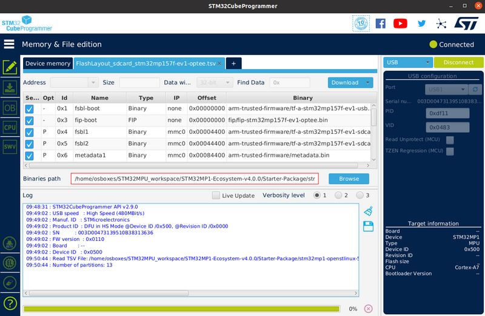Click the Binary column header
The height and width of the screenshot is (316, 485).
click(303, 97)
